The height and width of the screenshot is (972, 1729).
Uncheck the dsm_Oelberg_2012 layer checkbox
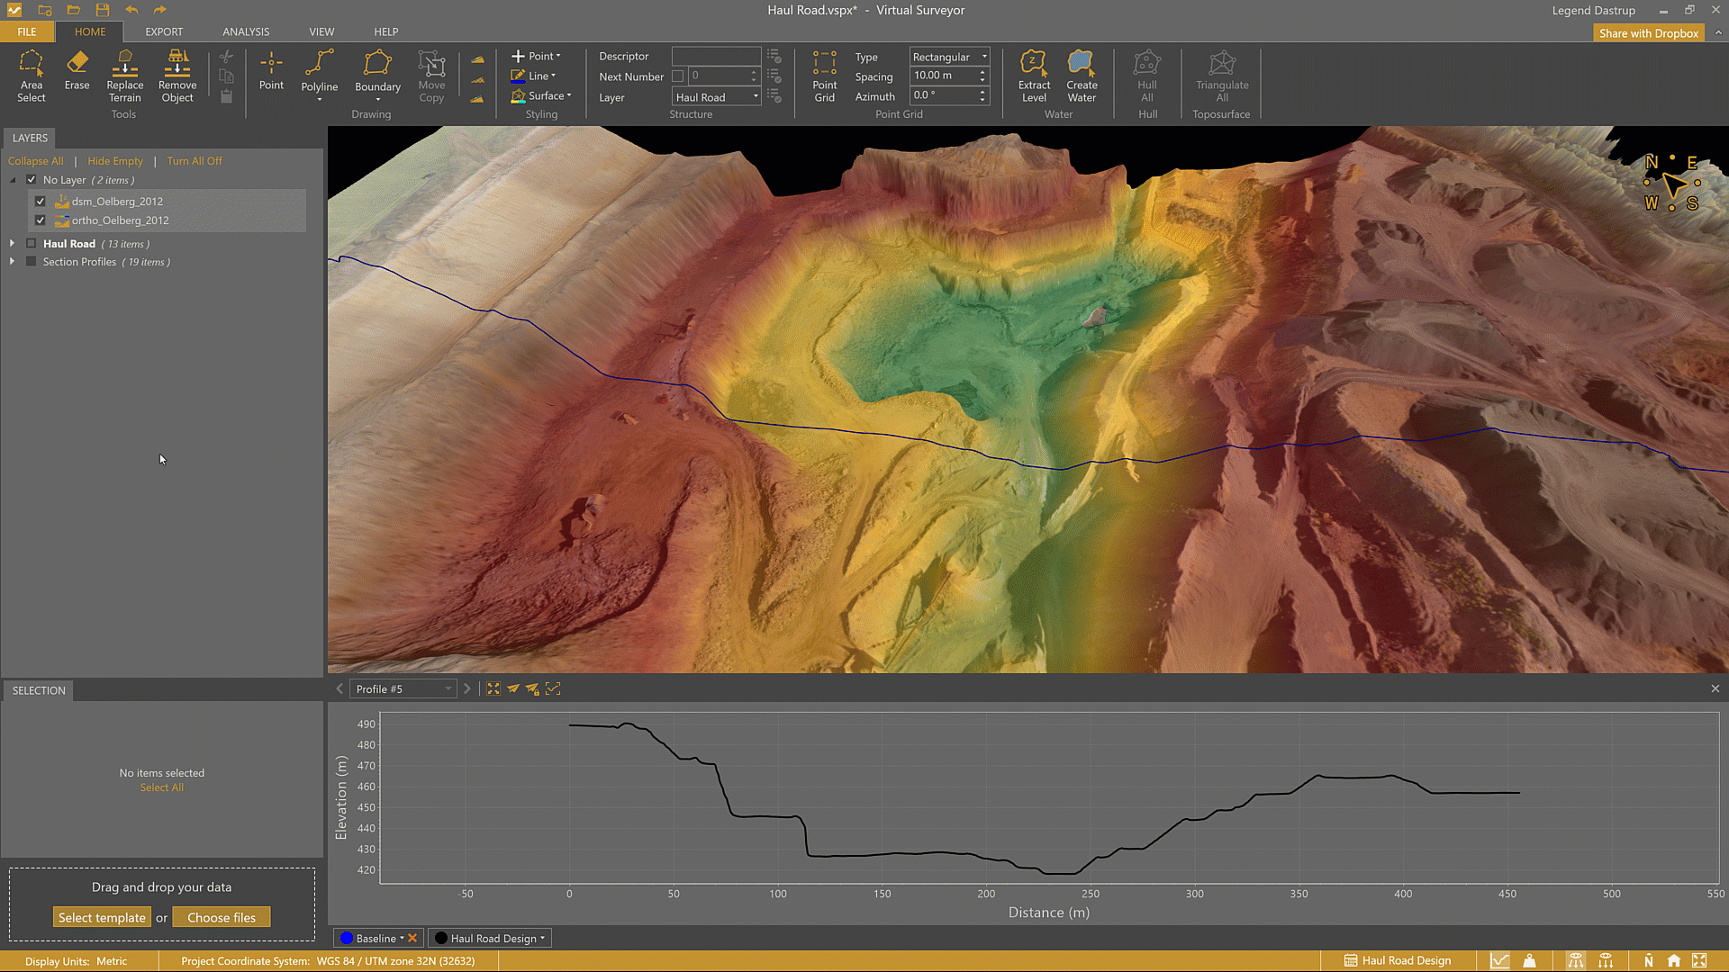coord(40,202)
